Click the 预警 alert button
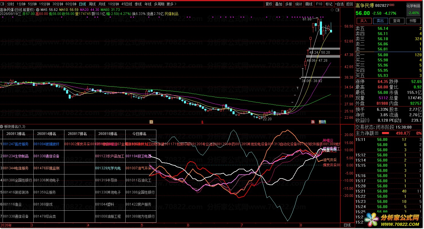This screenshot has height=229, width=424. [413, 21]
